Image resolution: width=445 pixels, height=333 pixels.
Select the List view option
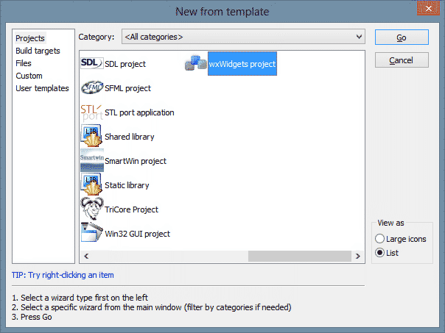(x=380, y=253)
